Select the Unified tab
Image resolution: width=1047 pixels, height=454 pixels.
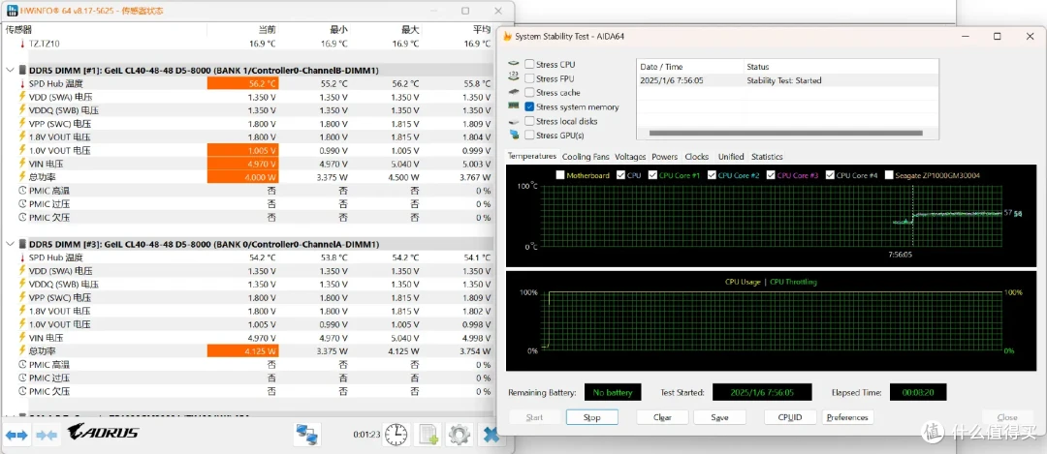[x=731, y=157]
